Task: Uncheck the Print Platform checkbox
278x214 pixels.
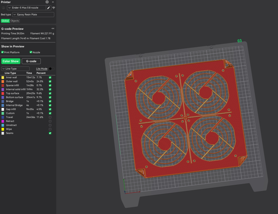Action: (2, 52)
